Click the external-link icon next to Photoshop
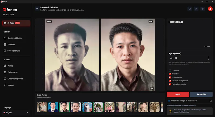This screenshot has width=215, height=117. [x=210, y=101]
